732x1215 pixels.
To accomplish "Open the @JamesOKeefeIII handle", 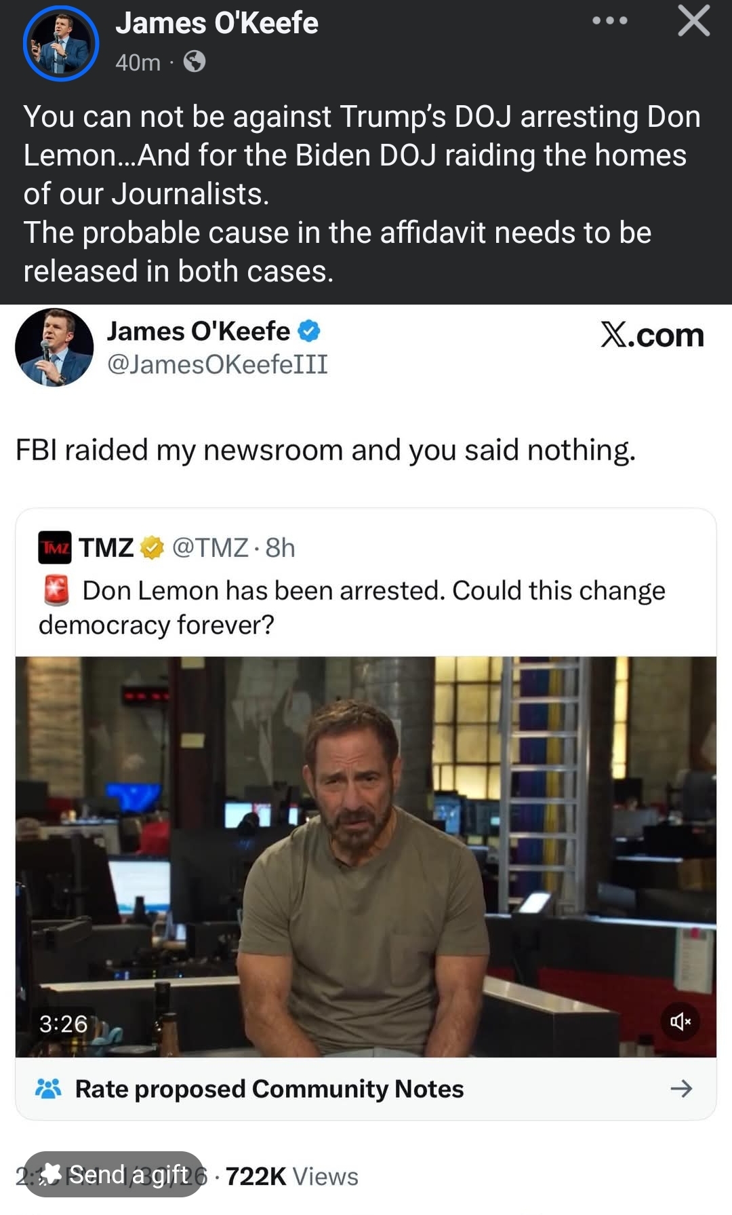I will (x=218, y=364).
